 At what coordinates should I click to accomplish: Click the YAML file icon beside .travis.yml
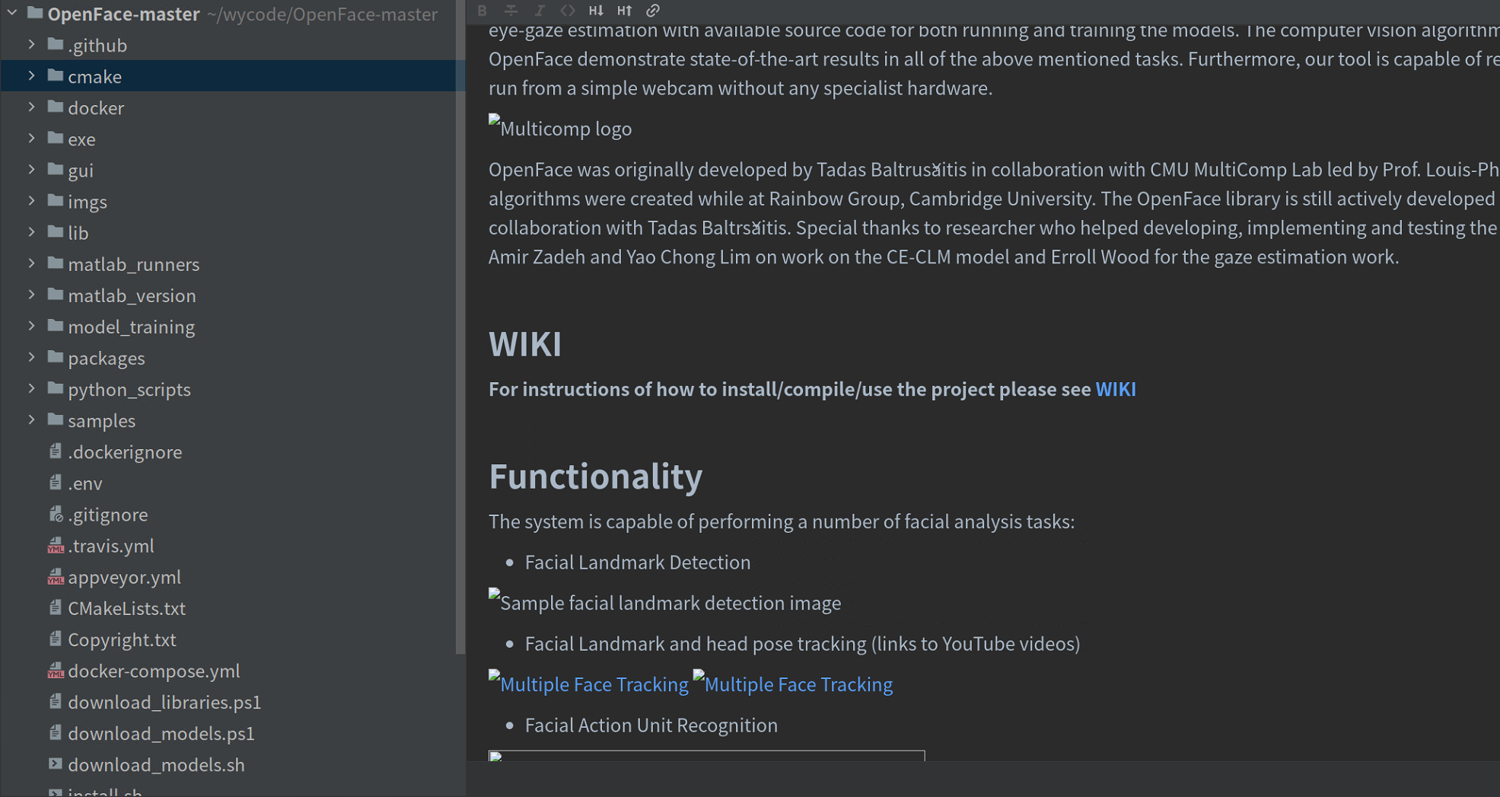pyautogui.click(x=55, y=546)
